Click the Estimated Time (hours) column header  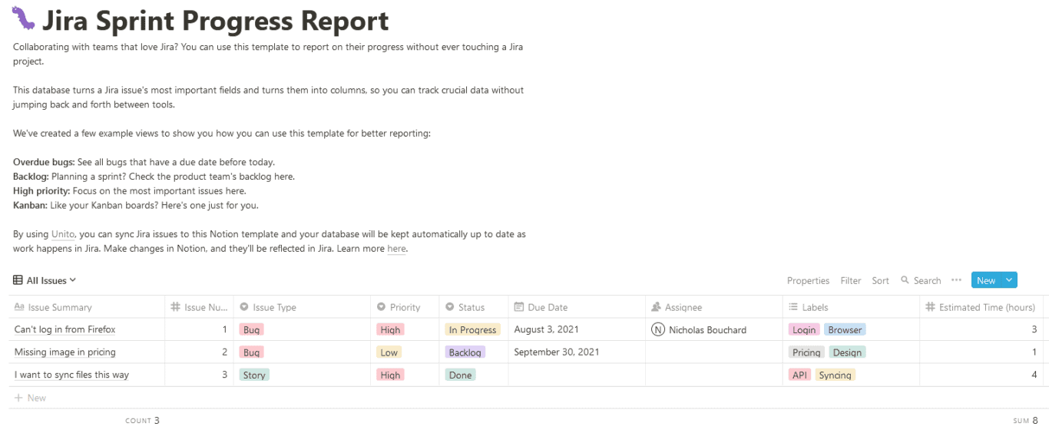pyautogui.click(x=981, y=307)
